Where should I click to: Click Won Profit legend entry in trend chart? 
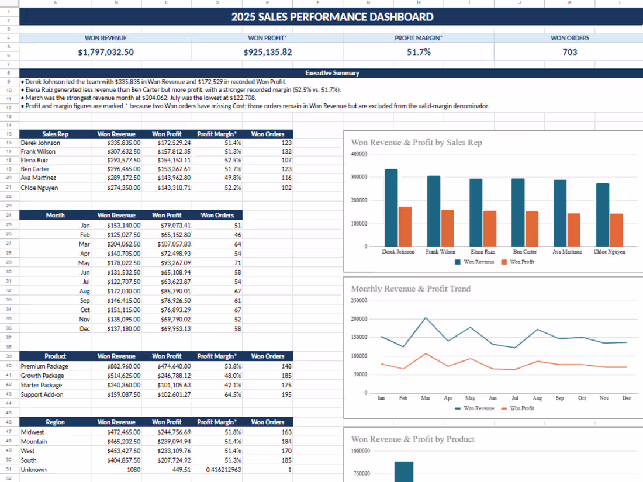(x=517, y=408)
